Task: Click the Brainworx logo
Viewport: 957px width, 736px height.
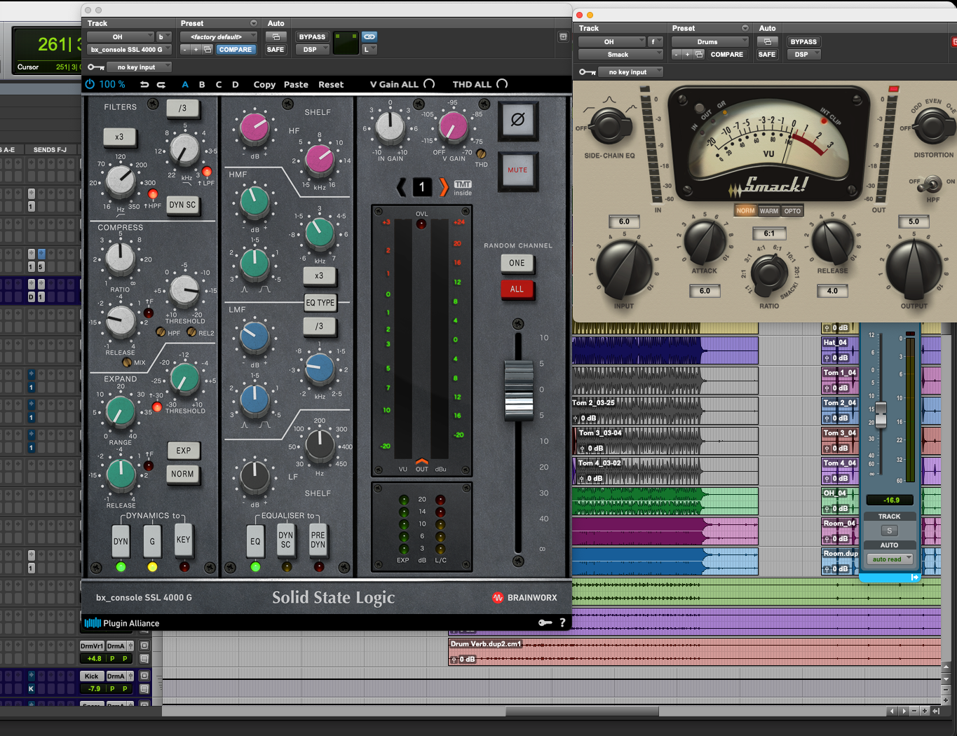Action: [x=524, y=598]
